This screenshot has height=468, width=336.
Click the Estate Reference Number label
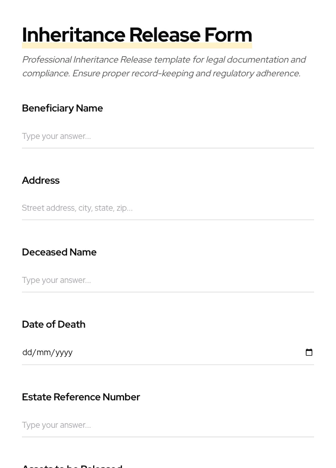click(x=81, y=397)
